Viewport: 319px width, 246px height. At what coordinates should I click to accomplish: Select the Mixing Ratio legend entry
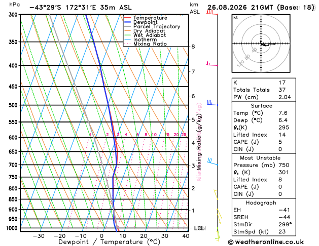[x=146, y=44]
